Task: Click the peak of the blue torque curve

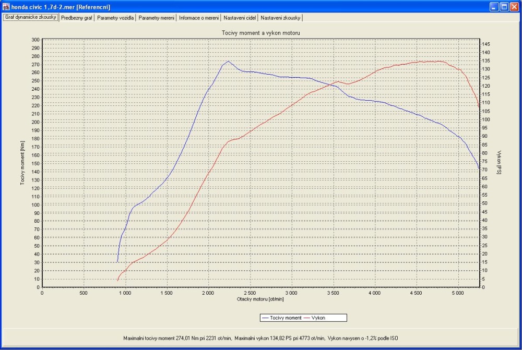Action: point(228,61)
